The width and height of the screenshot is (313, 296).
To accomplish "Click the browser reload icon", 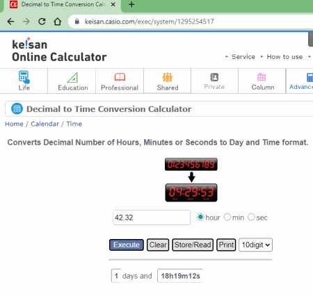I will click(42, 22).
